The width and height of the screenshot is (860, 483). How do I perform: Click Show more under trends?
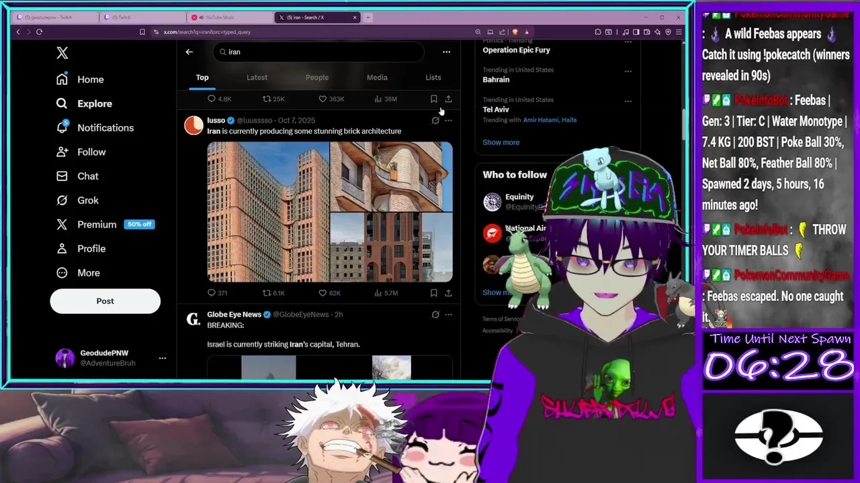tap(501, 142)
